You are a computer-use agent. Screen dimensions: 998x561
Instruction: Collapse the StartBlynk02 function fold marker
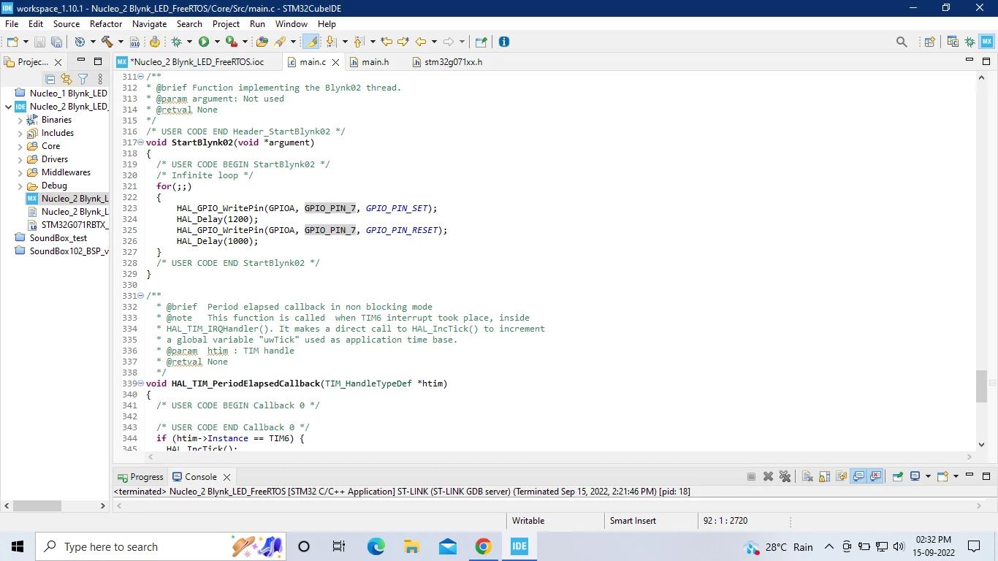[x=141, y=142]
